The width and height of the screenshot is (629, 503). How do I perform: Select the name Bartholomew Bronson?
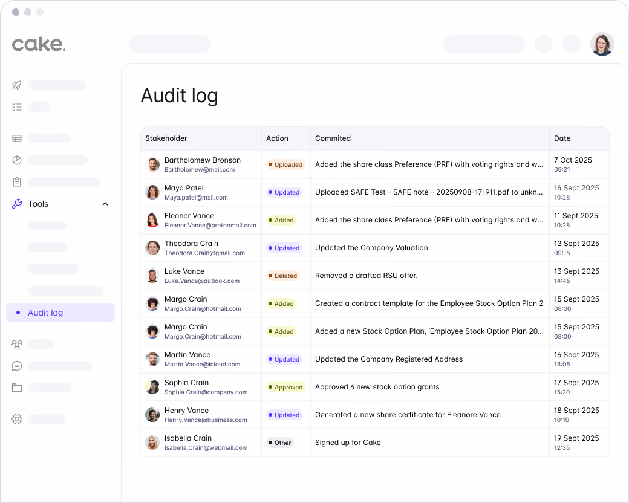point(203,160)
